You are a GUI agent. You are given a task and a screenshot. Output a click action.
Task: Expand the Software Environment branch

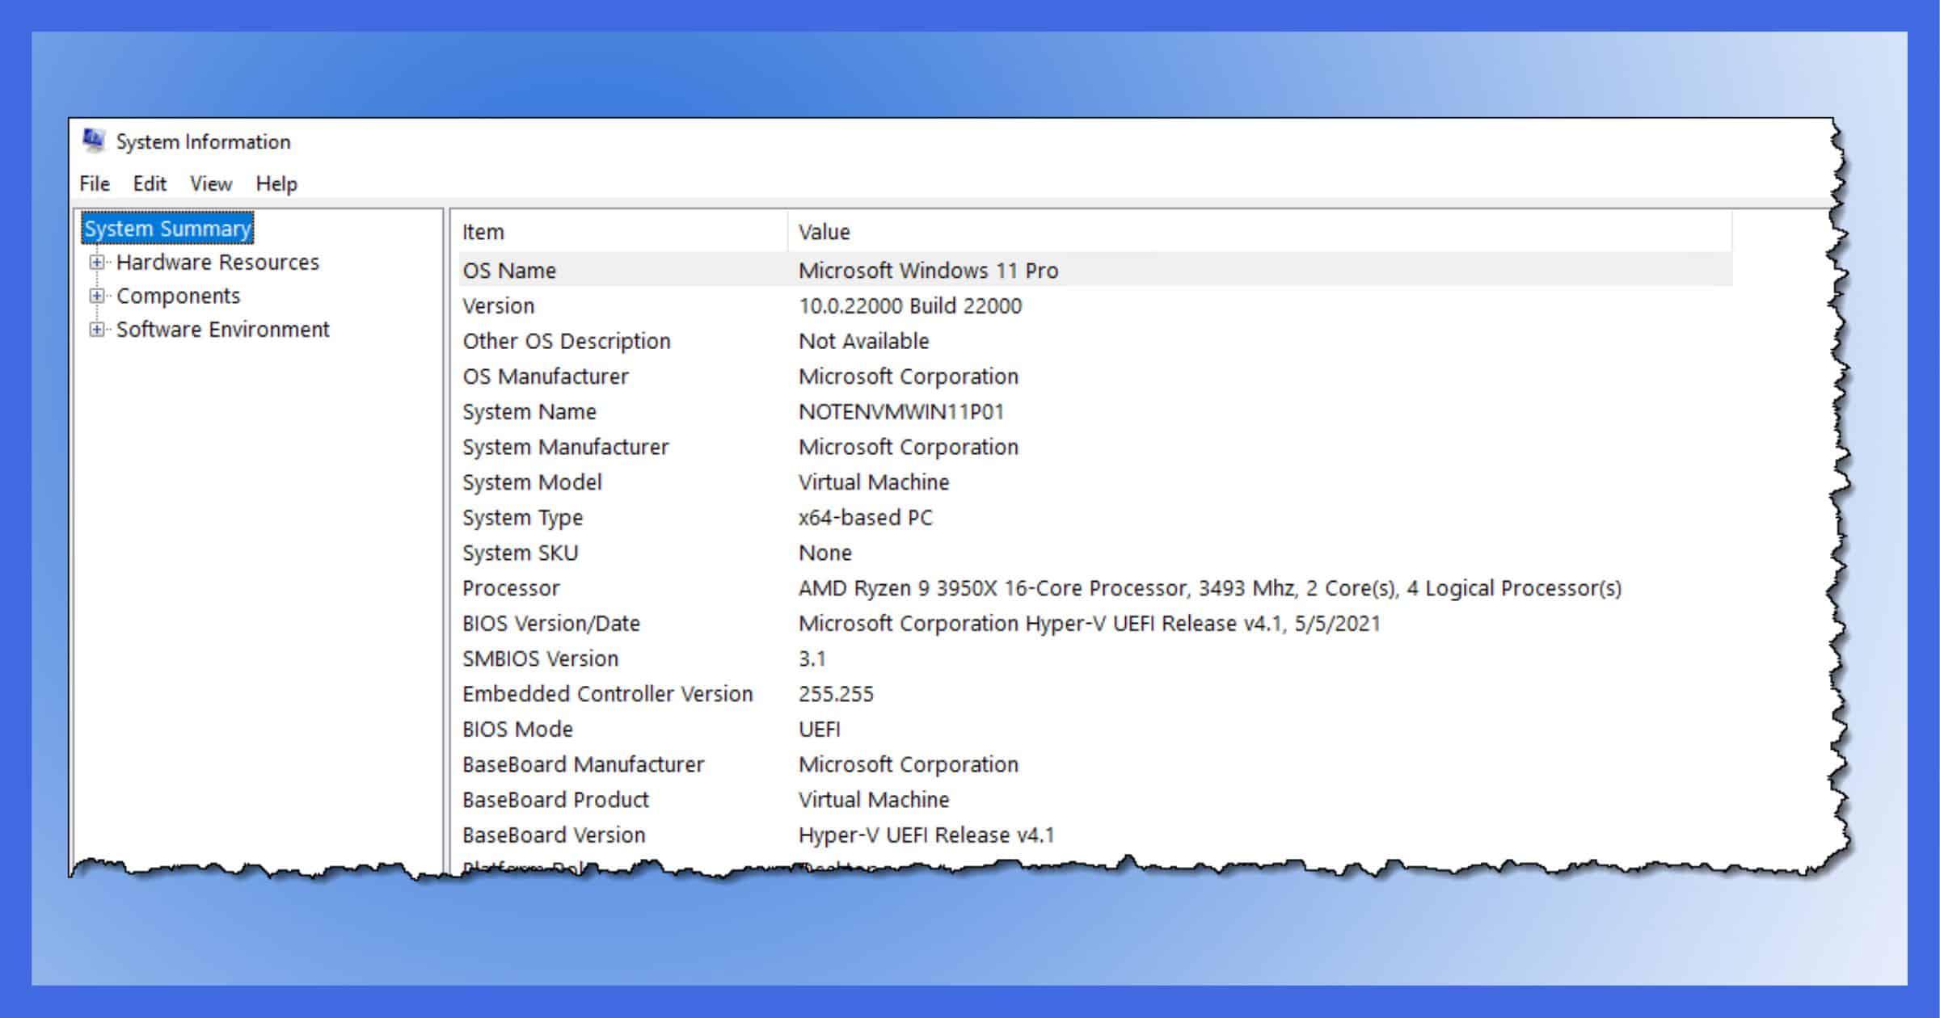pyautogui.click(x=96, y=329)
